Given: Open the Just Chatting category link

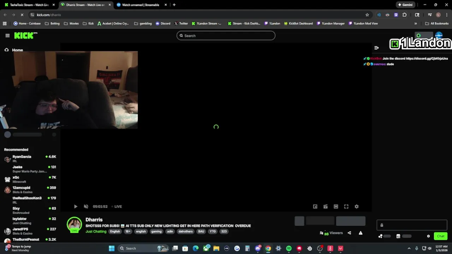Looking at the screenshot, I should [96, 231].
